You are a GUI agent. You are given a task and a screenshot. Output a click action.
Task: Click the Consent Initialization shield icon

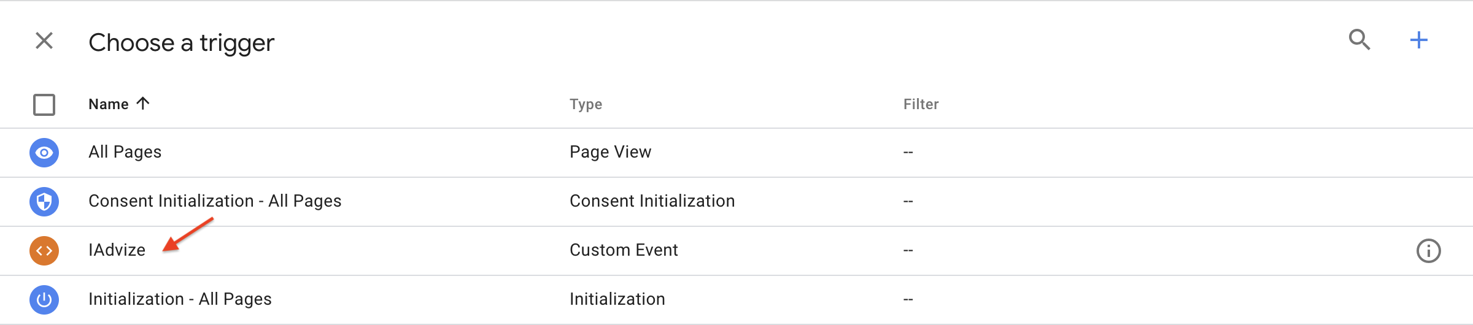(x=44, y=202)
